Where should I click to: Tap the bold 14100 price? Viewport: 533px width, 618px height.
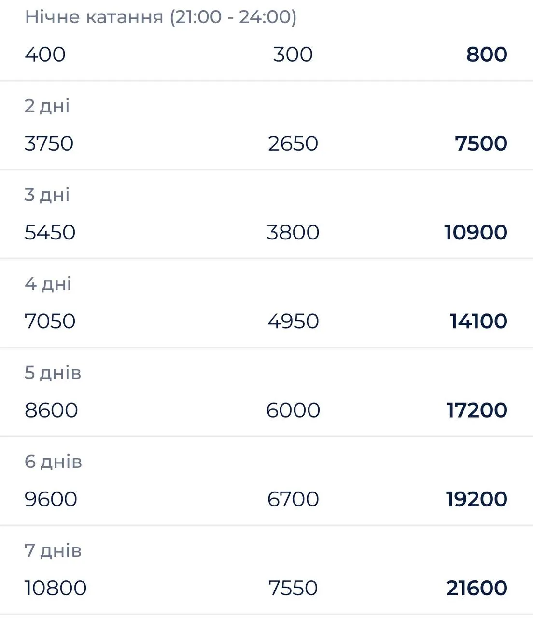(478, 321)
